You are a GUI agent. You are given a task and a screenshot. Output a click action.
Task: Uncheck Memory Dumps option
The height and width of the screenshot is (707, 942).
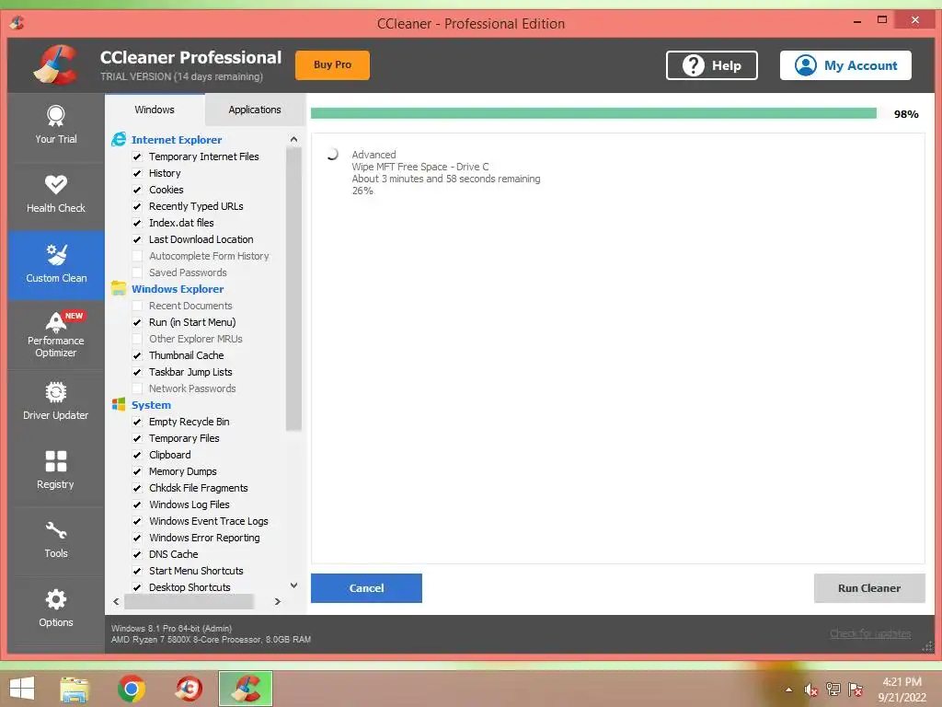click(137, 471)
